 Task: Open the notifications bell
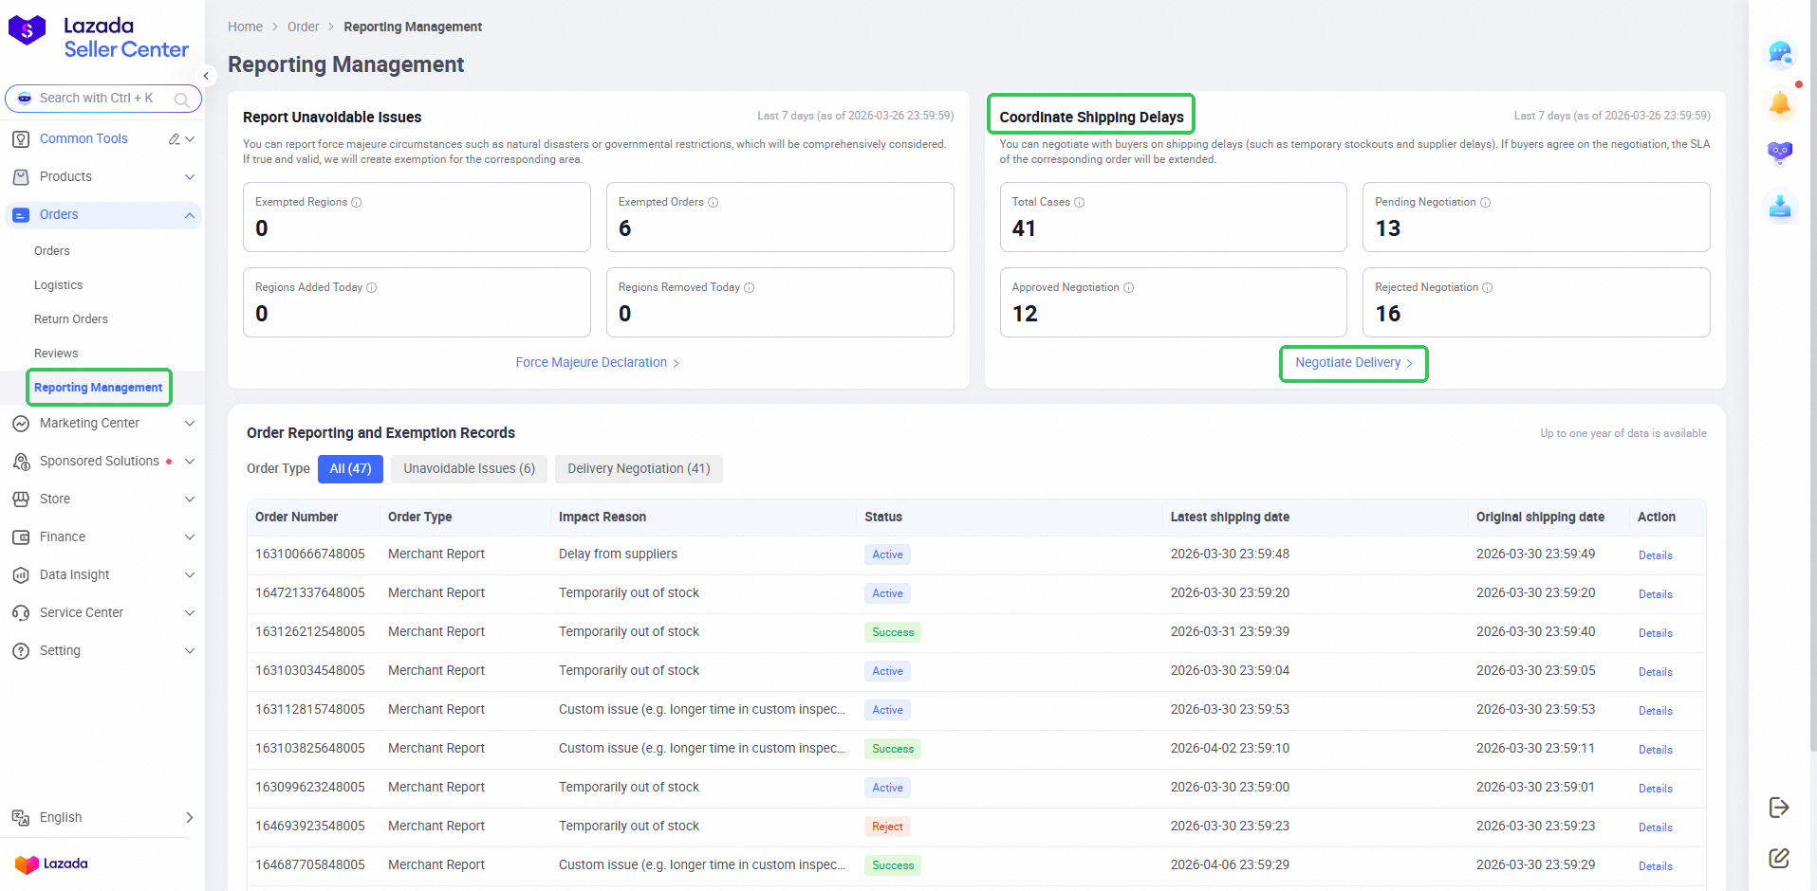tap(1780, 103)
